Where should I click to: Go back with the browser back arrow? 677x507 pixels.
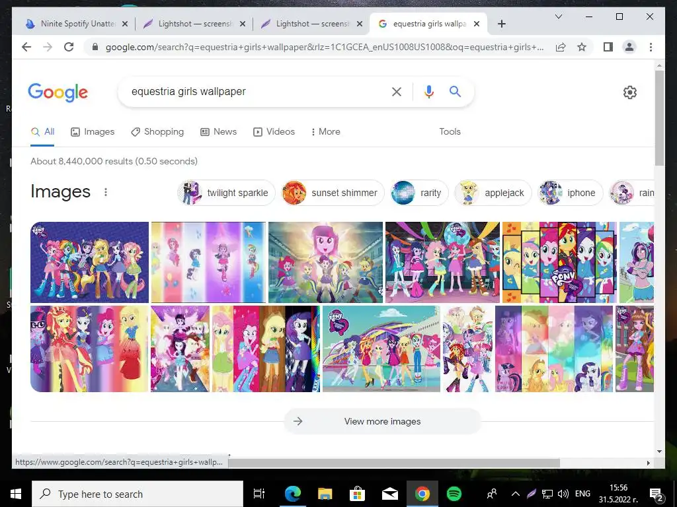tap(26, 47)
